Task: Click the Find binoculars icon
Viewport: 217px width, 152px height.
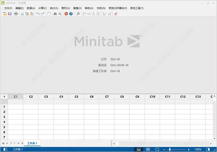Action: click(x=55, y=14)
